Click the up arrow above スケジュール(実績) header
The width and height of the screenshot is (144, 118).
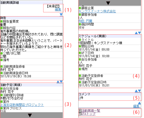136,33
